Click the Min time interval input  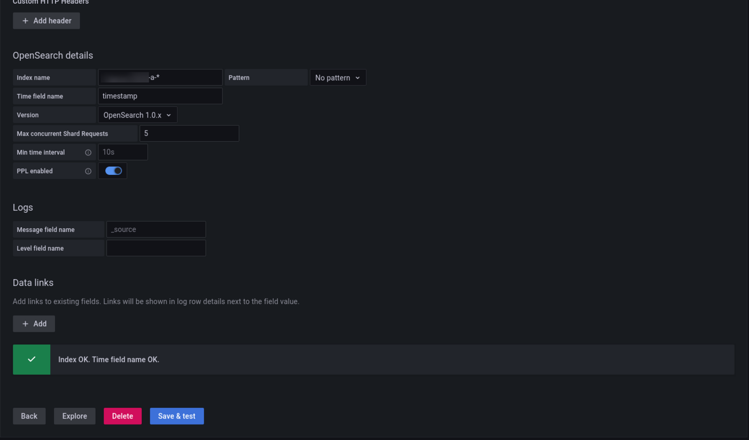tap(123, 152)
